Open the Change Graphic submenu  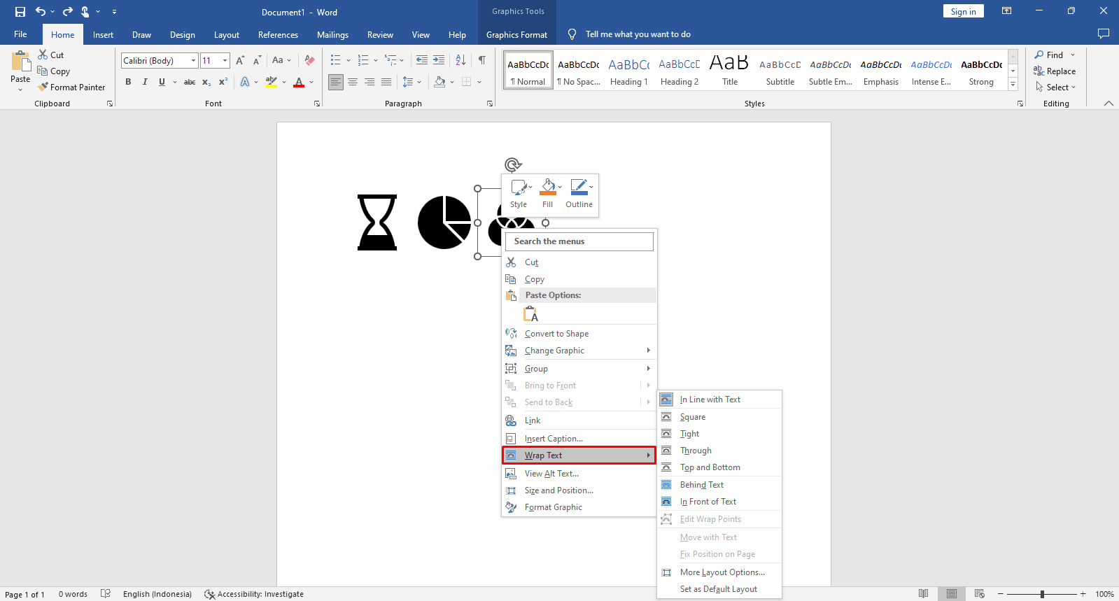[x=579, y=351]
